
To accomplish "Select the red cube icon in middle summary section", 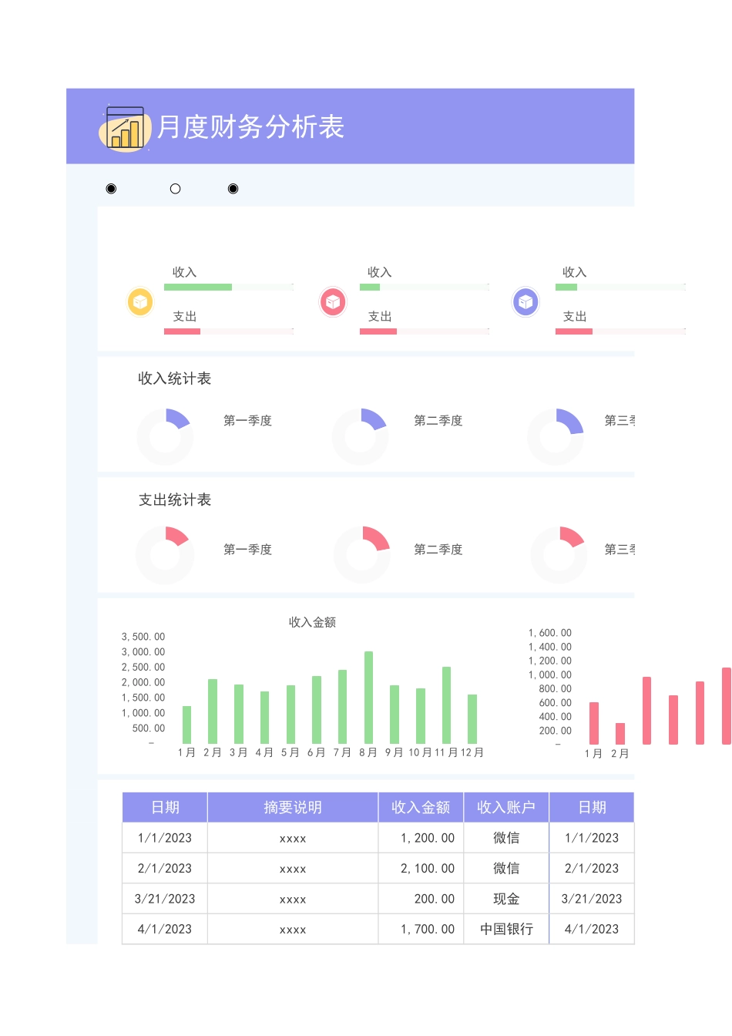I will point(332,301).
